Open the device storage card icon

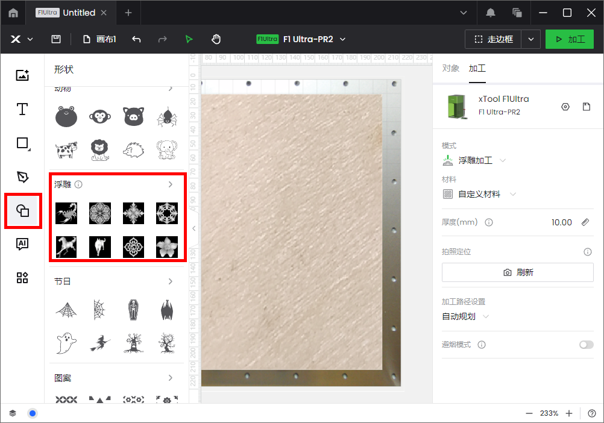(587, 107)
